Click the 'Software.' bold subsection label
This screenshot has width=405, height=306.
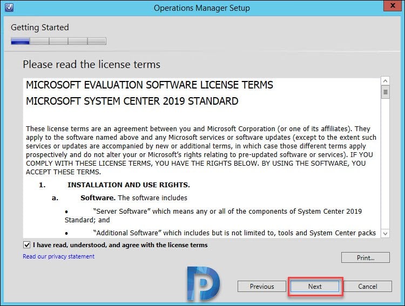coord(98,198)
